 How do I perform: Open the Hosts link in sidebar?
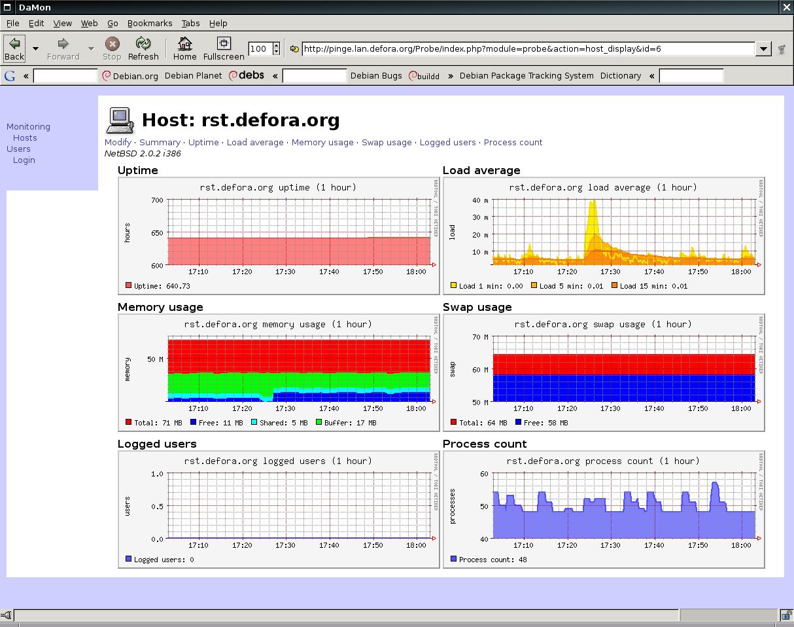tap(25, 137)
